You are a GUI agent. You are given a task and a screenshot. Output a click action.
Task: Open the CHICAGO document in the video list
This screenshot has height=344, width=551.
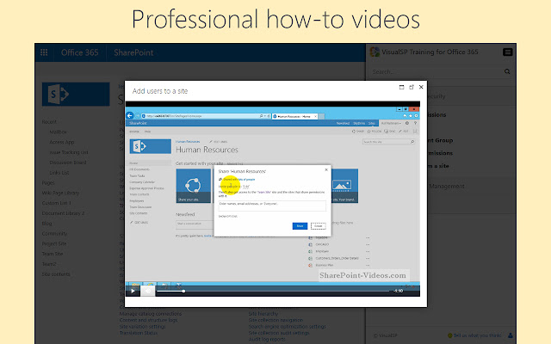click(x=322, y=244)
